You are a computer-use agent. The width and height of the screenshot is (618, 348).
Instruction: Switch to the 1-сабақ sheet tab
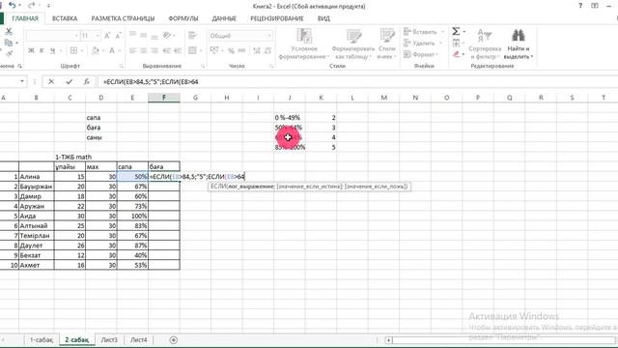[x=42, y=339]
